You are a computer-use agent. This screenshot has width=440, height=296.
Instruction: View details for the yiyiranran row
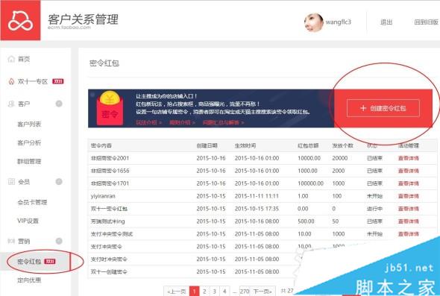[x=408, y=196]
